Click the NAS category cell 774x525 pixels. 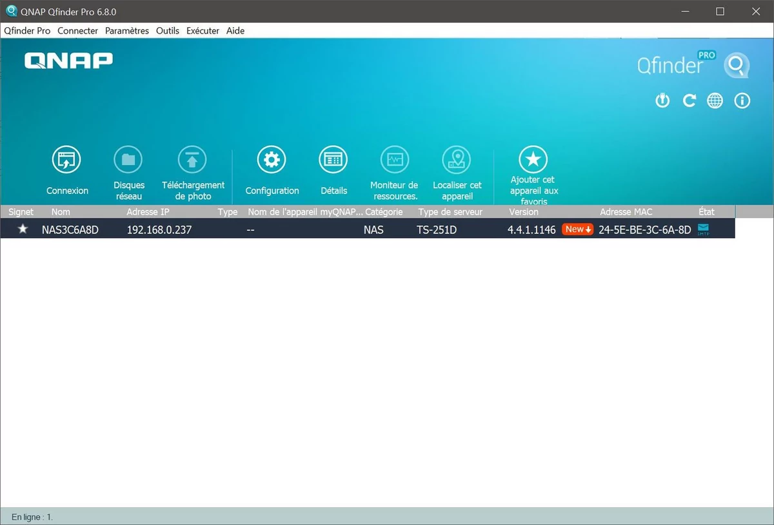pos(373,229)
